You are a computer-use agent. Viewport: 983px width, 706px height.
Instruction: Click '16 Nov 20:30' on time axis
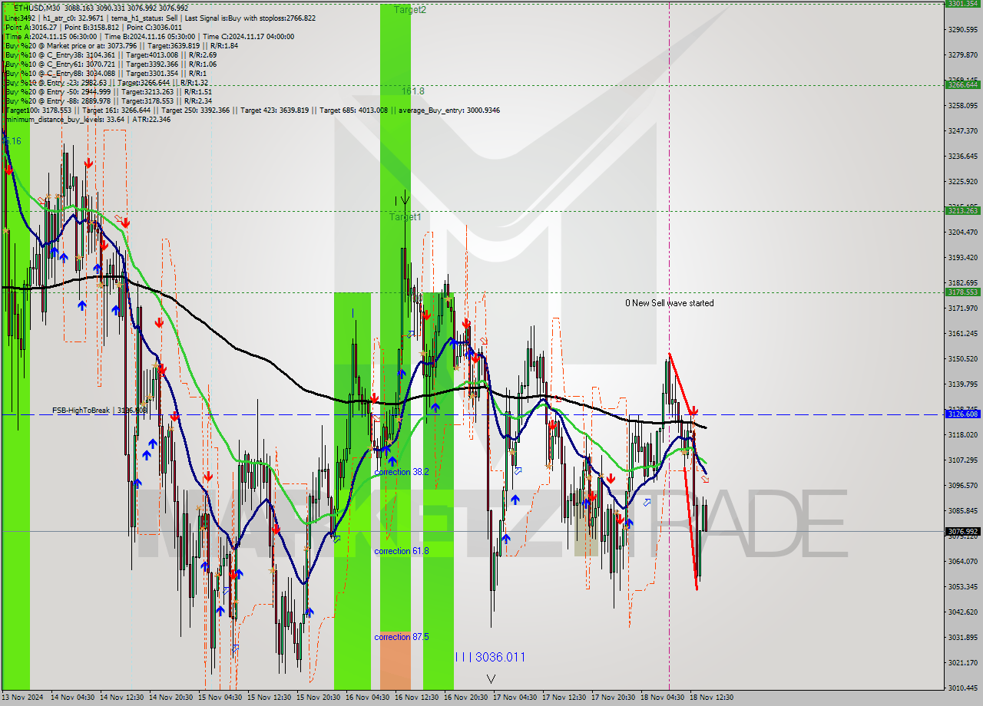466,698
